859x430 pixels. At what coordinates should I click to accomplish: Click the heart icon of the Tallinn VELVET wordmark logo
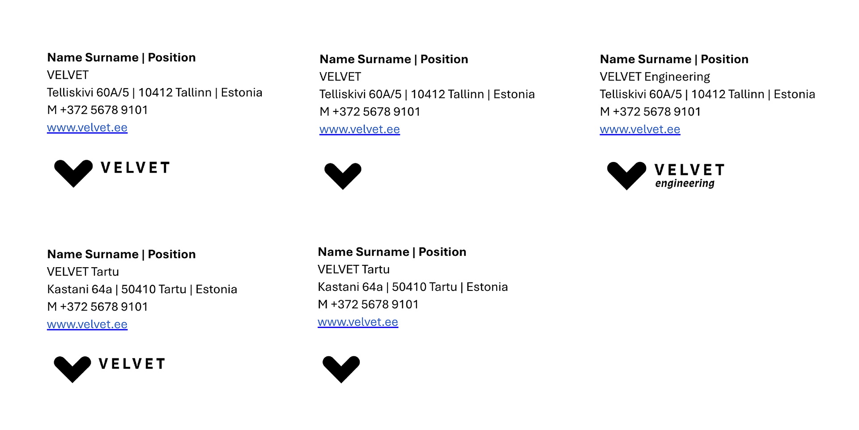(x=73, y=173)
